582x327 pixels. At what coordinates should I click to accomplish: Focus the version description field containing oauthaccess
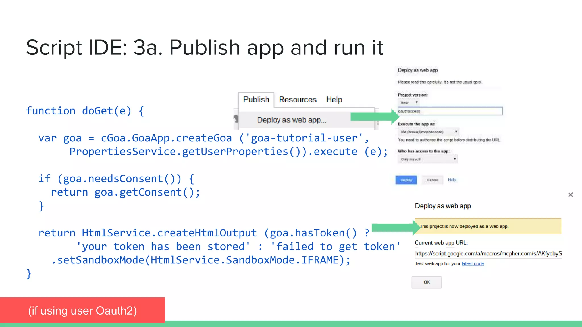[x=450, y=111]
